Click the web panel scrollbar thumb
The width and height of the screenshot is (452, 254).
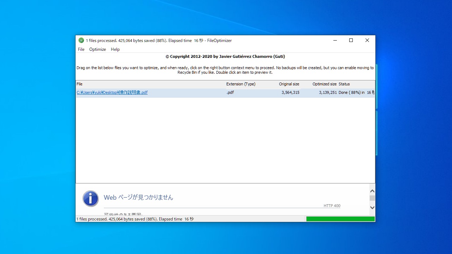[372, 198]
